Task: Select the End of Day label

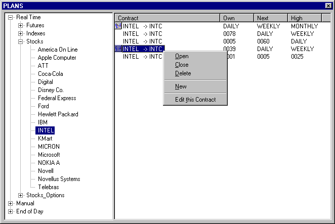Action: (30, 211)
